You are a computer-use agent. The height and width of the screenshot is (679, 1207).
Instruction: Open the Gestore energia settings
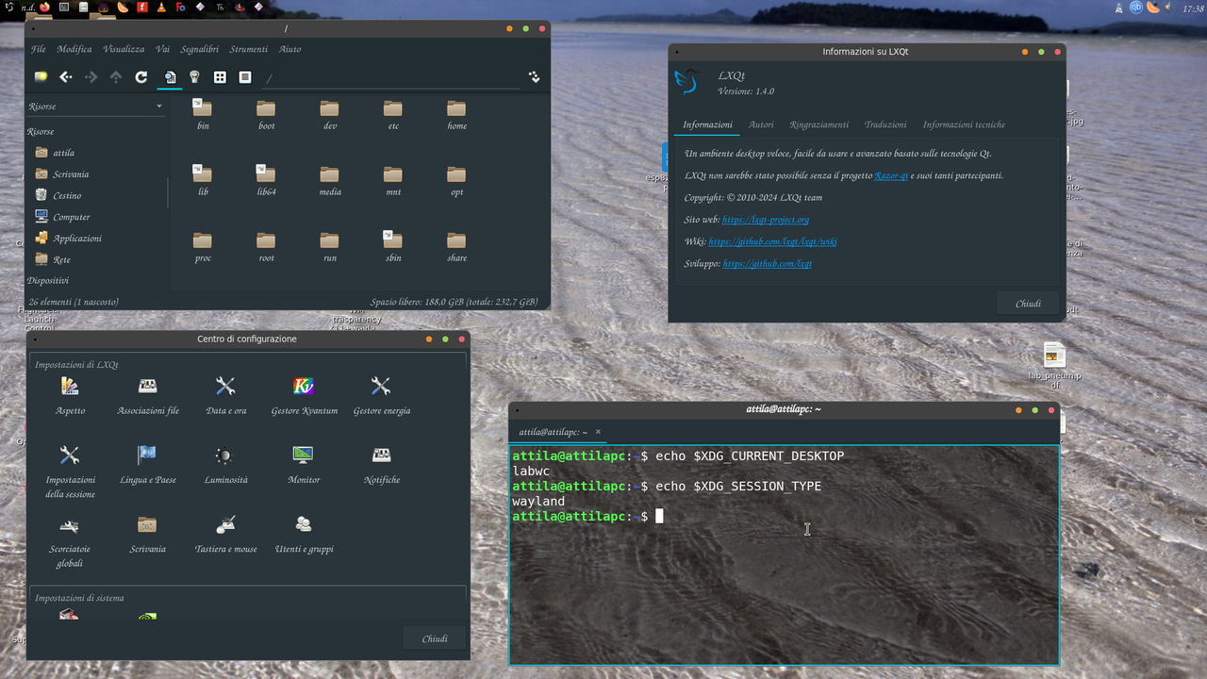(381, 394)
